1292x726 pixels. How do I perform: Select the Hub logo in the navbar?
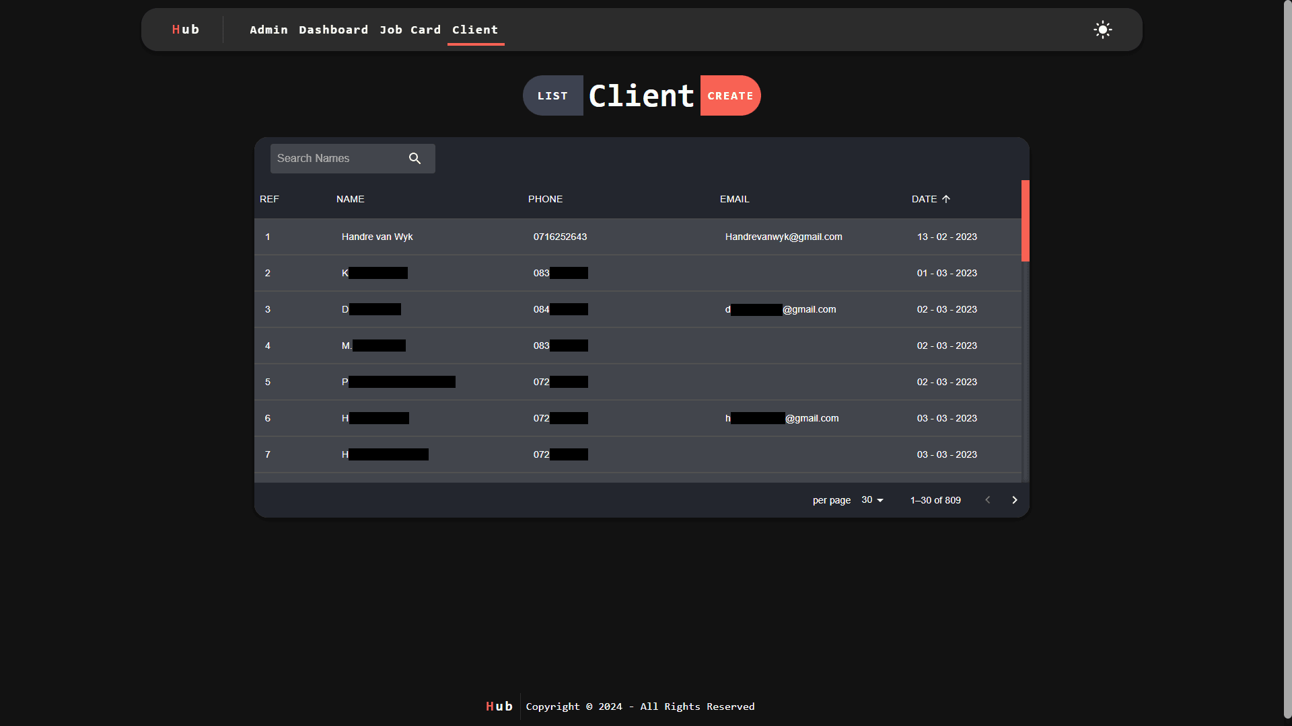185,29
